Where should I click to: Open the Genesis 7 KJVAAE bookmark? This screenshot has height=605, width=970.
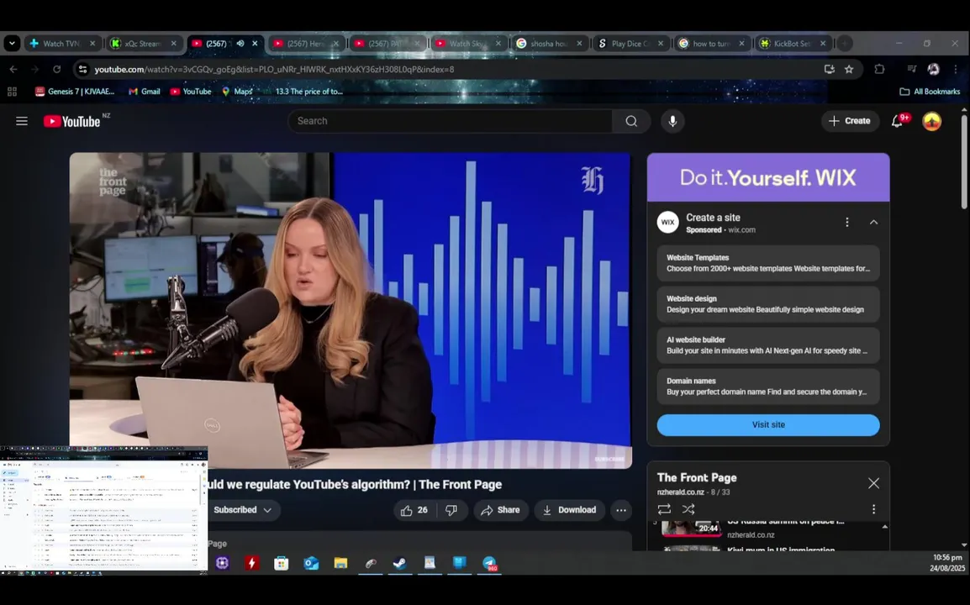tap(75, 92)
